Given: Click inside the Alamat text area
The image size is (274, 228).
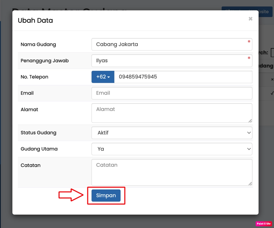Looking at the screenshot, I should pyautogui.click(x=172, y=113).
